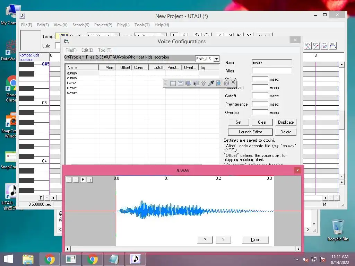Image resolution: width=355 pixels, height=266 pixels.
Task: Click the Duplicate button
Action: coord(286,122)
